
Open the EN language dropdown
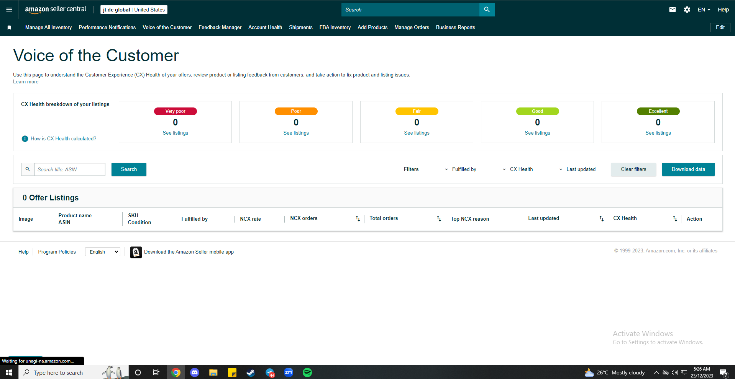click(704, 10)
